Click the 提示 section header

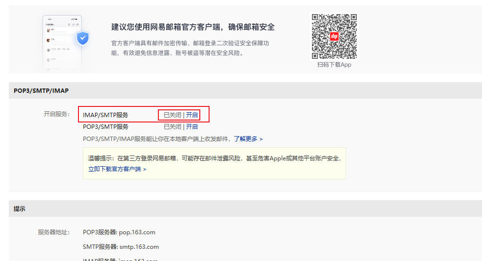click(x=19, y=209)
